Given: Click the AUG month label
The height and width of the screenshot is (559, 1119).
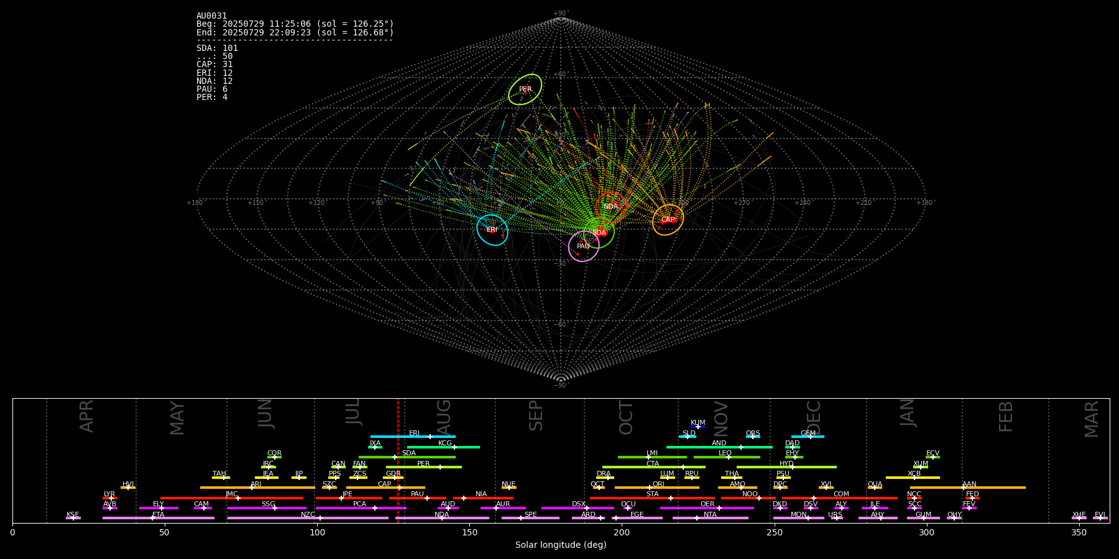Looking at the screenshot, I should click(x=444, y=416).
